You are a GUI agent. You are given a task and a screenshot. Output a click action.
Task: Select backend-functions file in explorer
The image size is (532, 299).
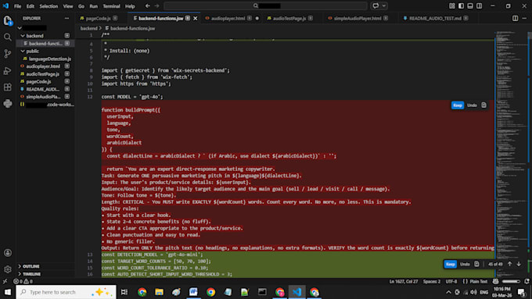coord(45,44)
